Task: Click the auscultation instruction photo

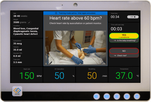Action: click(x=75, y=47)
